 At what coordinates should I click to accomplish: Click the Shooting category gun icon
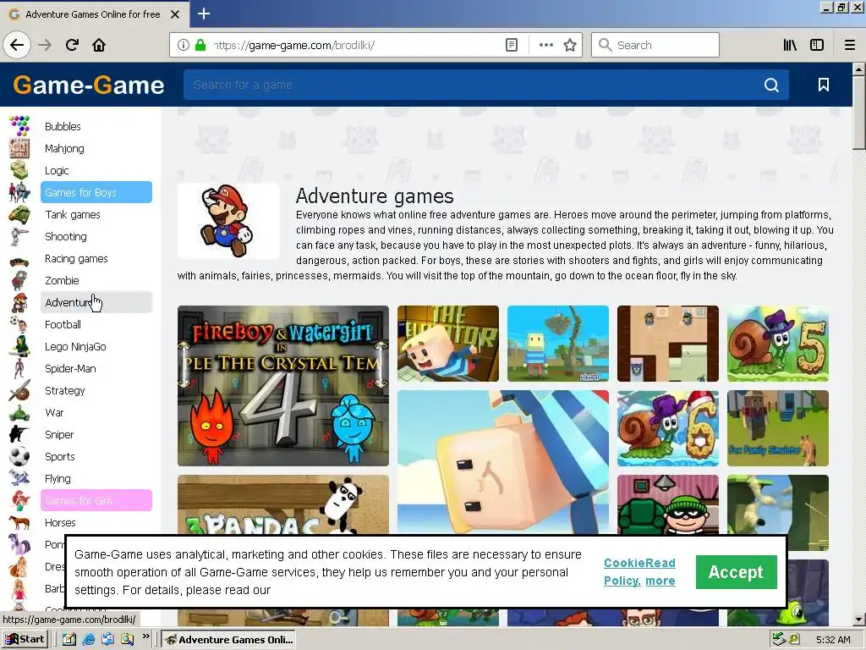coord(19,237)
